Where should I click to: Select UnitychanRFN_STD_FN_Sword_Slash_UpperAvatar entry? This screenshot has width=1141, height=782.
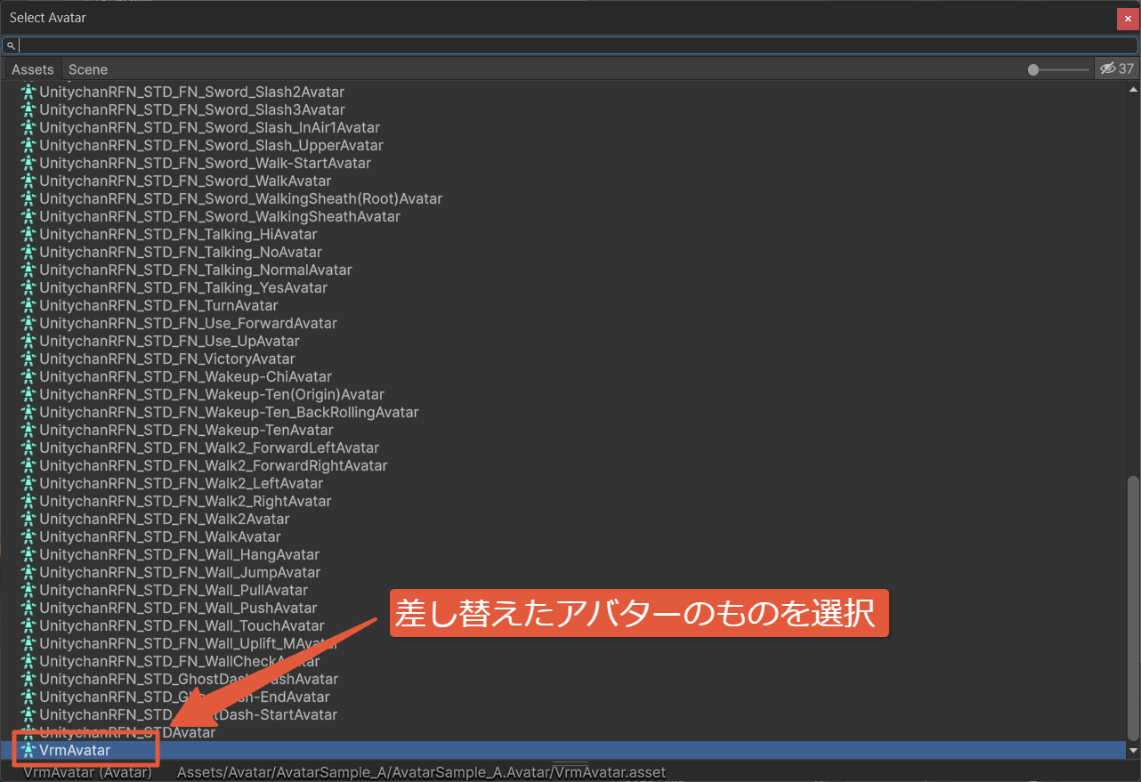tap(211, 145)
